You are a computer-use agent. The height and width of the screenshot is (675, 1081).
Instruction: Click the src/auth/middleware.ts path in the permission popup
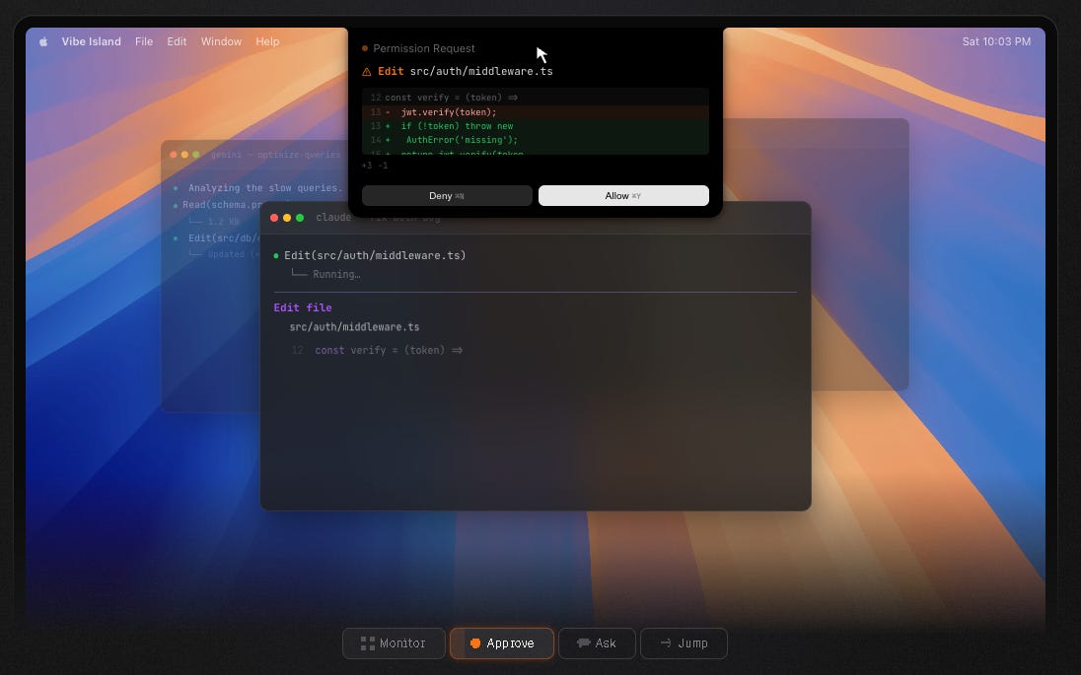tap(481, 71)
